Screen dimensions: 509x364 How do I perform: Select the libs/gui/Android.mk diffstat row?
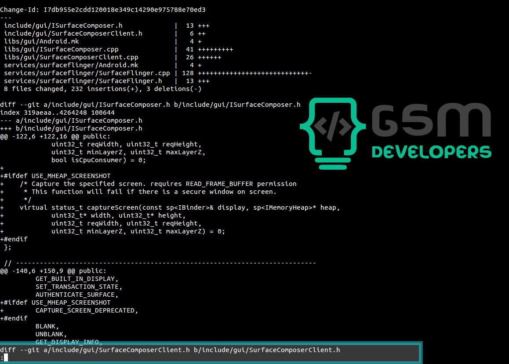click(102, 42)
